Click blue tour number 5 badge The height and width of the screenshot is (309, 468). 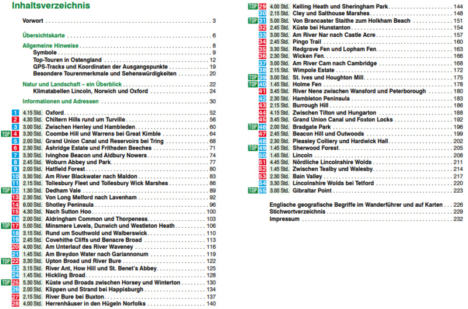click(x=15, y=141)
